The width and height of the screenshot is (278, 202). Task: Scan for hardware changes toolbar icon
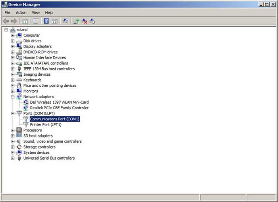click(65, 21)
